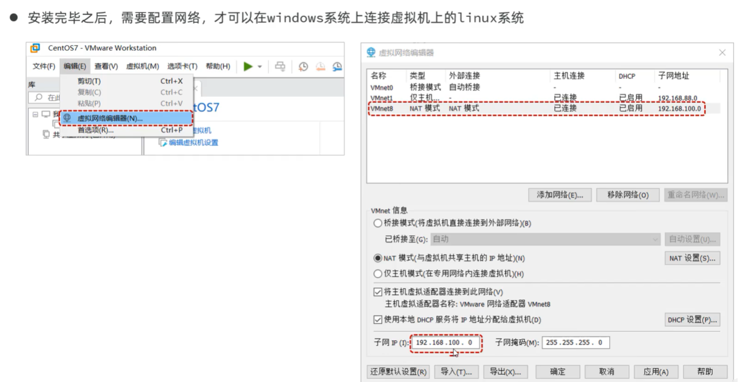This screenshot has height=382, width=742.
Task: Click the globe icon in 虚拟网络编辑器 title bar
Action: (371, 52)
